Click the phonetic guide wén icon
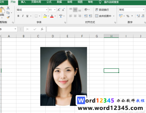146x113 pixels. 61,16
